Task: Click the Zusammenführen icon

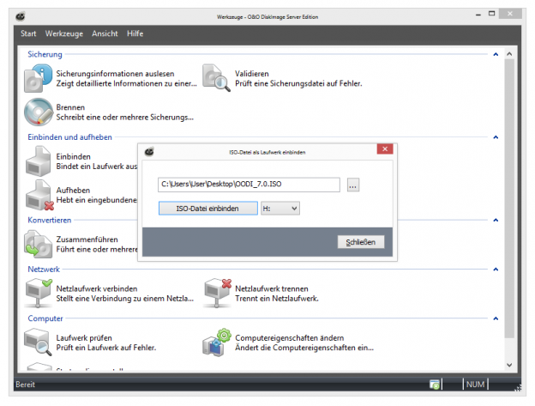Action: coord(38,243)
